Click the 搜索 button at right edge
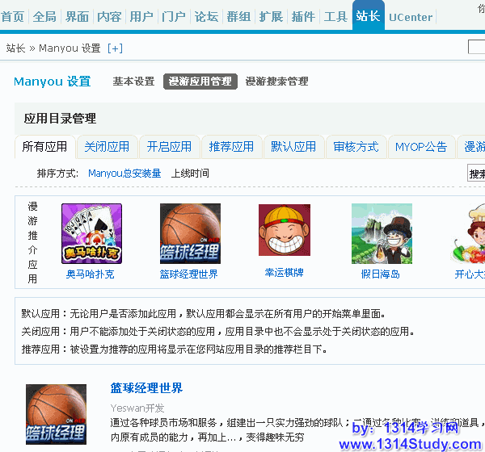This screenshot has width=485, height=452. point(477,174)
